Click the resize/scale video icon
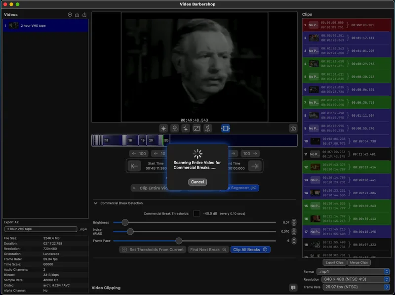Viewport: 395px width, 295px height. pyautogui.click(x=196, y=128)
